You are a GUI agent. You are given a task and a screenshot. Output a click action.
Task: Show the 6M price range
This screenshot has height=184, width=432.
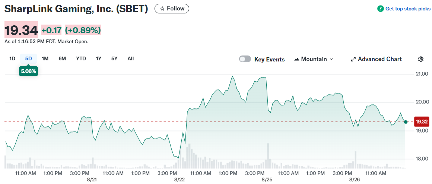62,58
